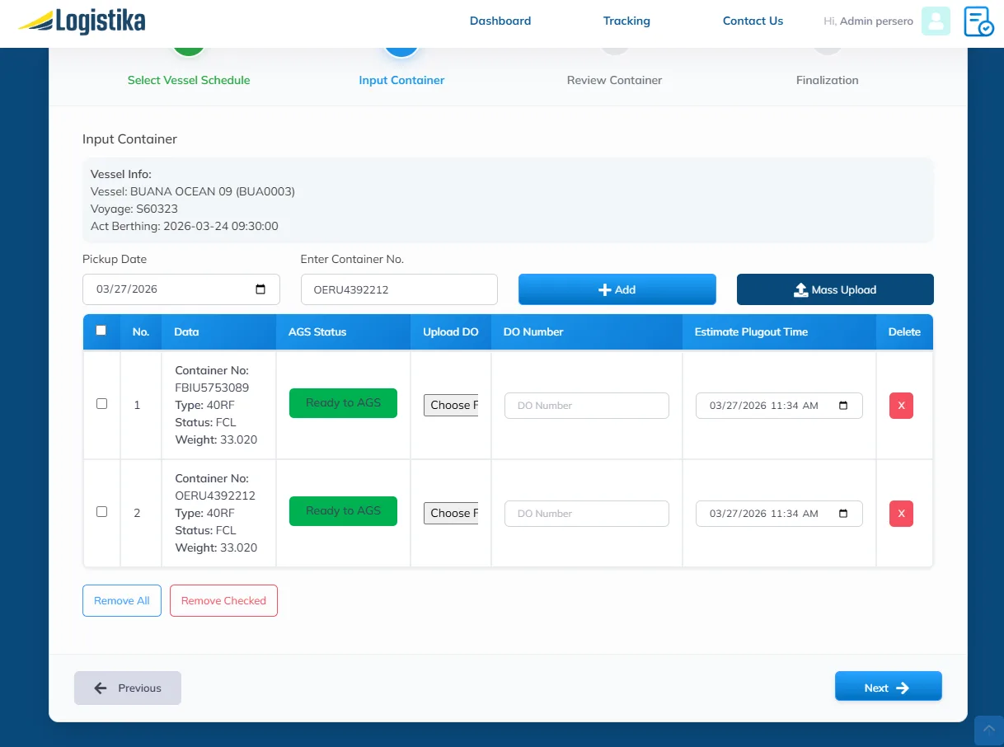Image resolution: width=1004 pixels, height=747 pixels.
Task: Focus the Enter Container No. field
Action: click(399, 289)
